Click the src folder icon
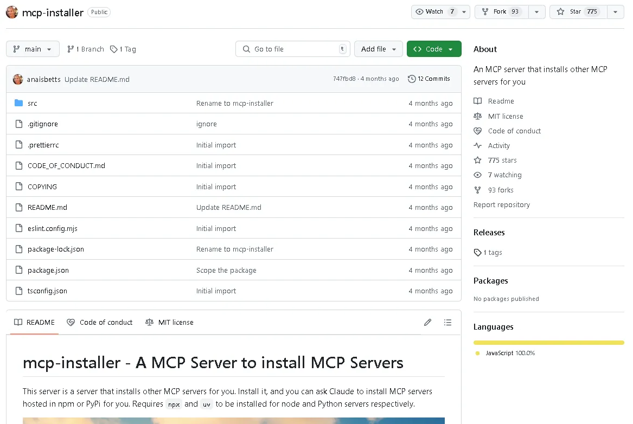 click(18, 103)
